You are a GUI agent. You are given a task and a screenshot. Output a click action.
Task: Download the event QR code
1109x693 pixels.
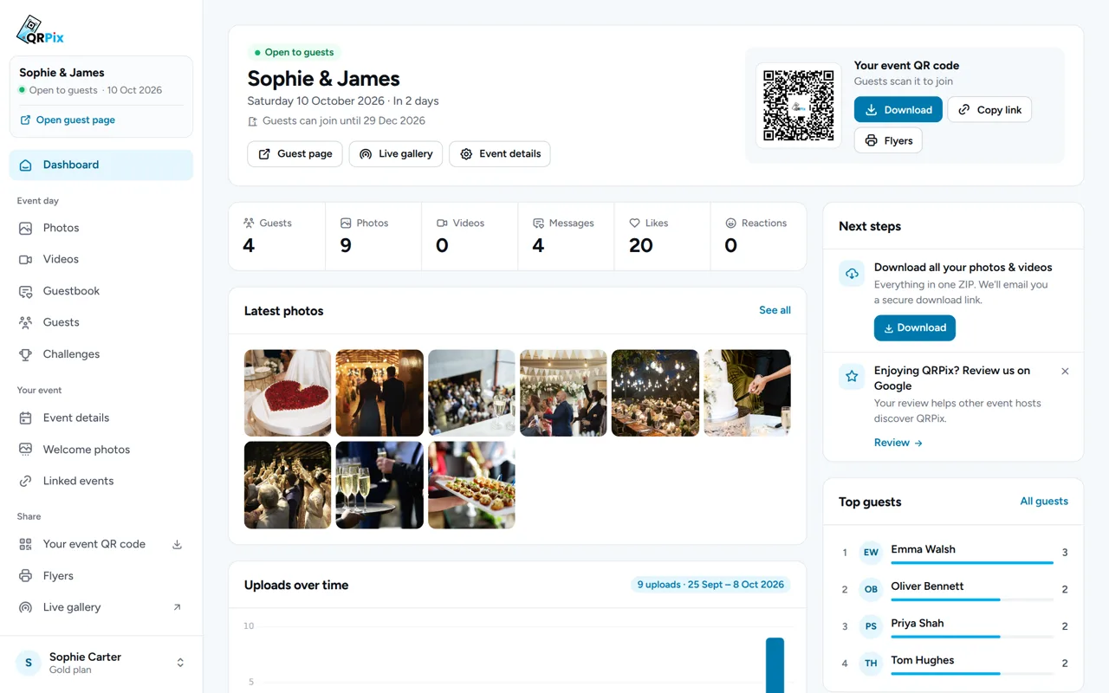898,110
